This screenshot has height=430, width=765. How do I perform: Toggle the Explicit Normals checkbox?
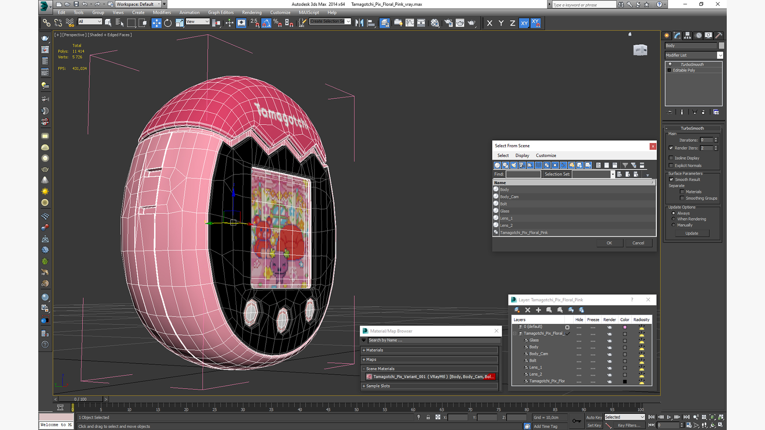point(671,166)
